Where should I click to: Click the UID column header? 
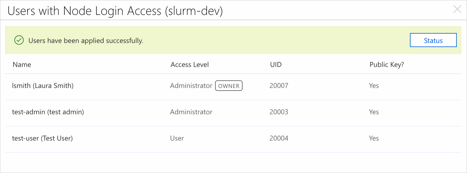276,65
